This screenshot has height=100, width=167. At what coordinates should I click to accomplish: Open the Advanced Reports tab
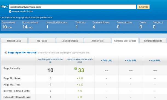[x=153, y=41]
